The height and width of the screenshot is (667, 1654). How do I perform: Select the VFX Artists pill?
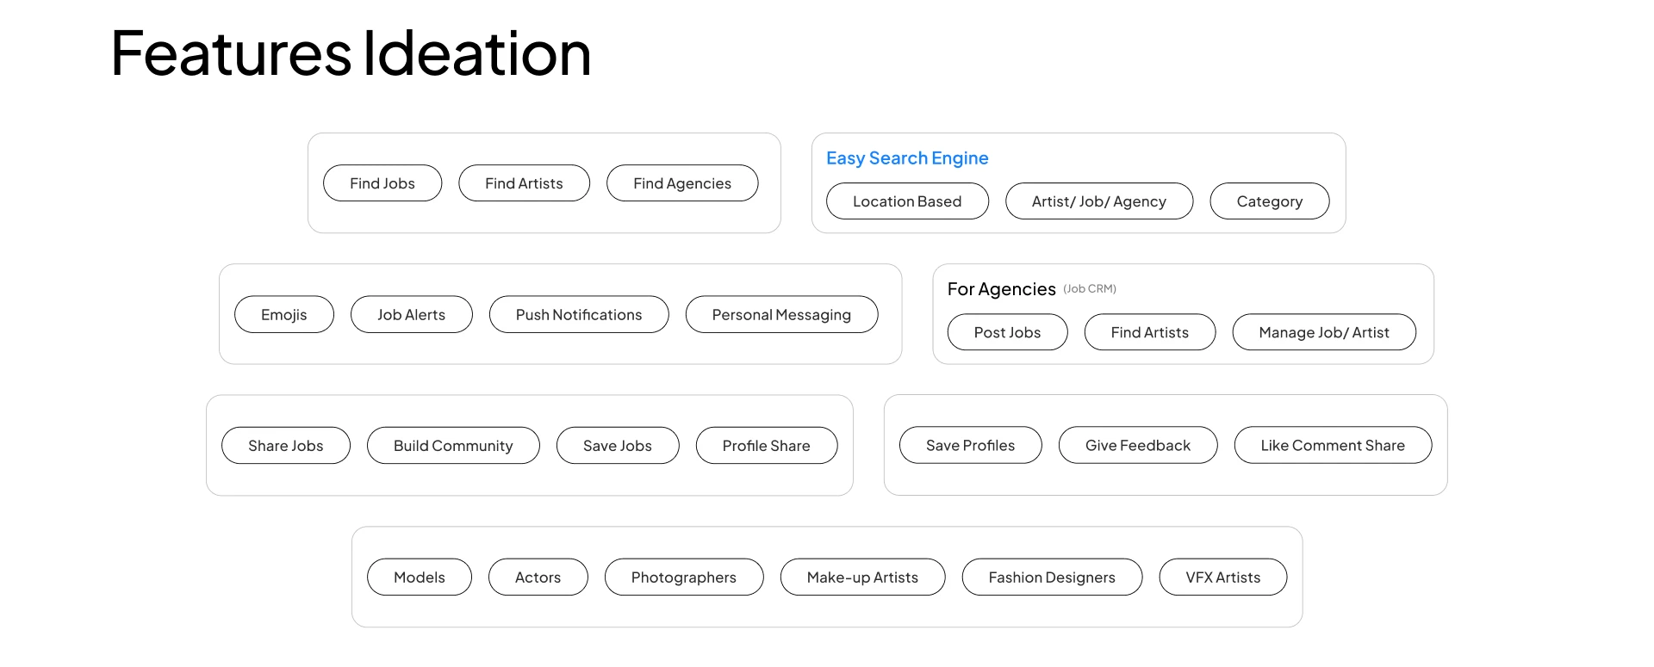point(1223,577)
